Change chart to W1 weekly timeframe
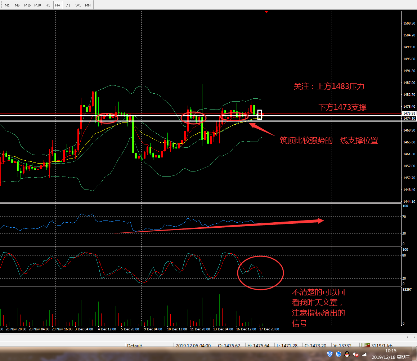This screenshot has width=417, height=361. pyautogui.click(x=78, y=5)
